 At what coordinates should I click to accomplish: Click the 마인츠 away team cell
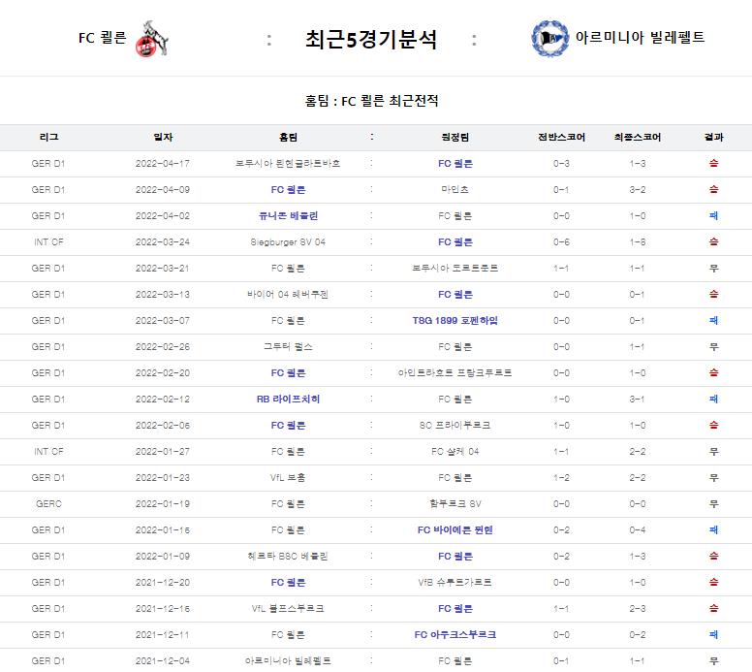(455, 190)
